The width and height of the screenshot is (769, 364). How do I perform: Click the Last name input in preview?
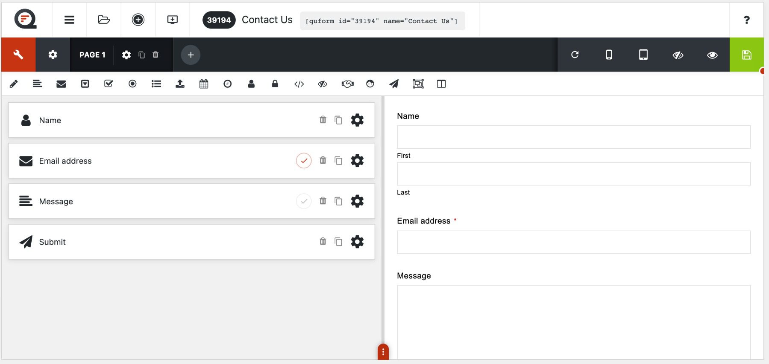coord(574,174)
